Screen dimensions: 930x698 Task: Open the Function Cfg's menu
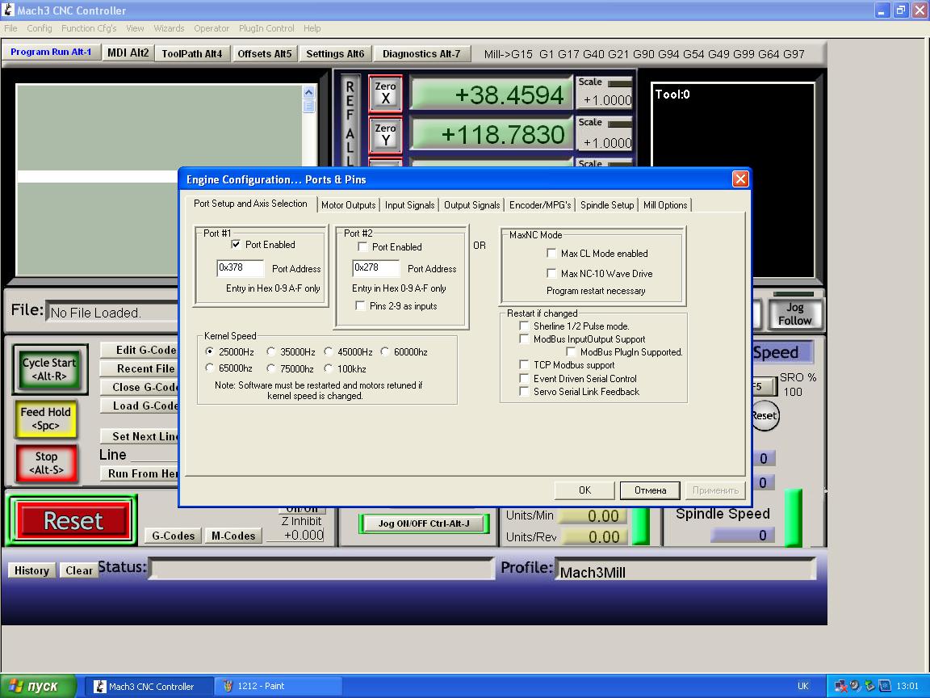(x=89, y=28)
